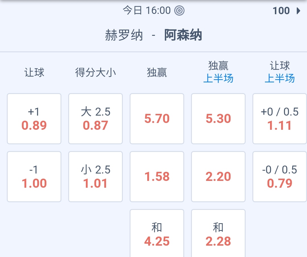
Task: Select first-half draw (和) at 2.28
Action: (218, 234)
